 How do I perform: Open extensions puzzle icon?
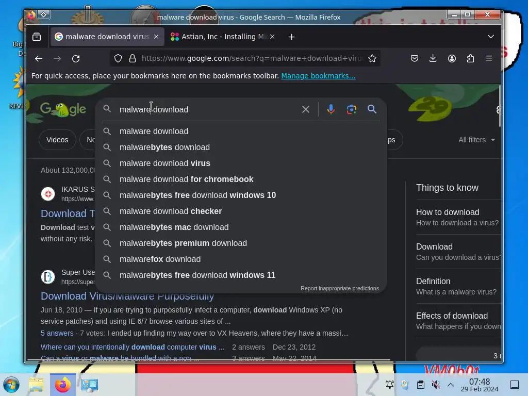470,59
